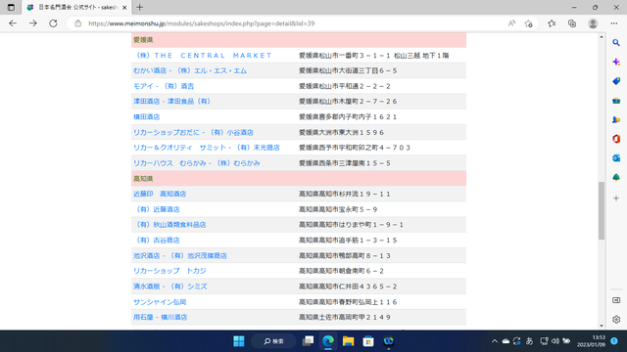The height and width of the screenshot is (352, 627).
Task: Reload the page with refresh icon
Action: (x=53, y=23)
